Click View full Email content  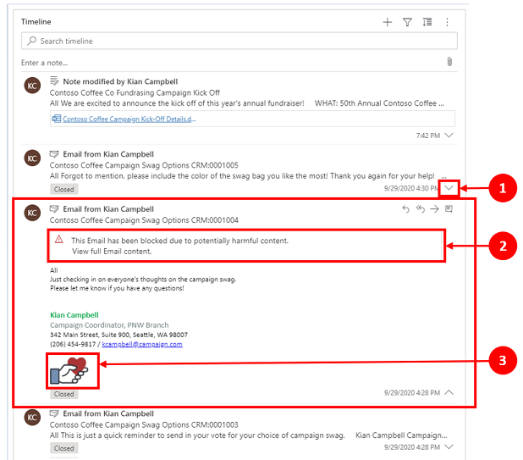click(x=112, y=252)
